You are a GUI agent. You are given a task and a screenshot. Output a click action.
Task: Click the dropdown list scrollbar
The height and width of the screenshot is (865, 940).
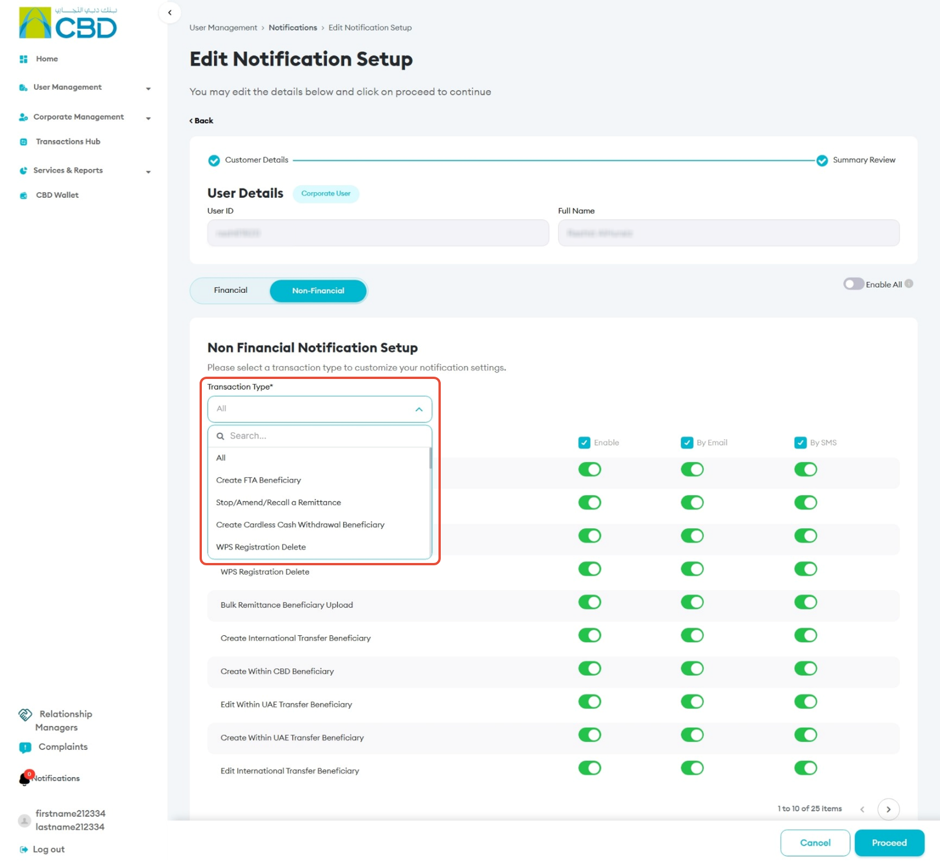(430, 458)
